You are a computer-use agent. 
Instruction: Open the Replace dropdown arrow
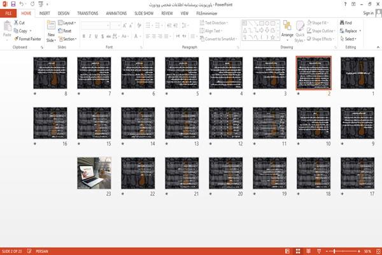tap(360, 31)
